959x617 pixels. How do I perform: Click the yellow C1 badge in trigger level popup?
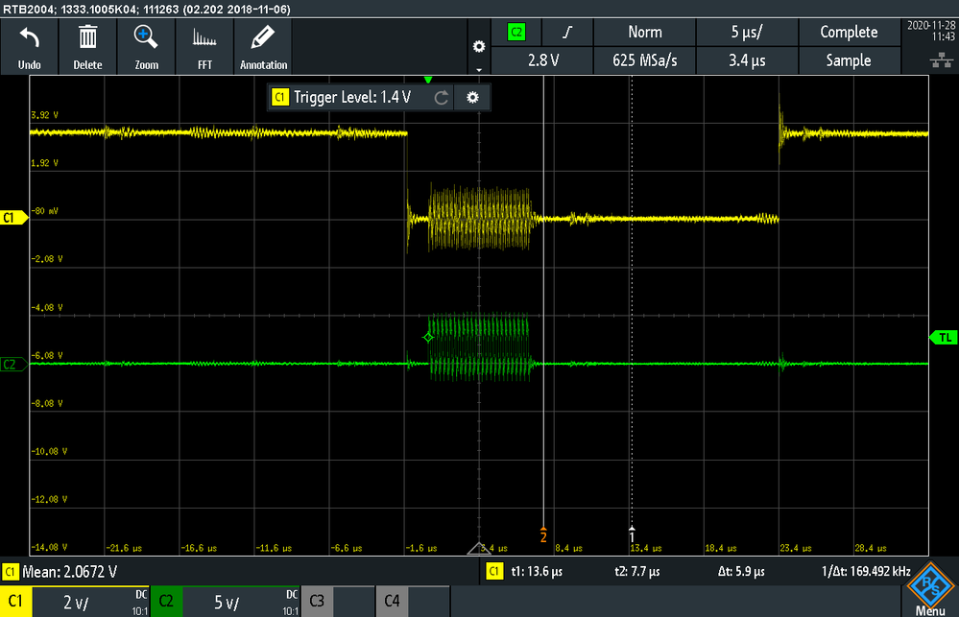point(280,98)
